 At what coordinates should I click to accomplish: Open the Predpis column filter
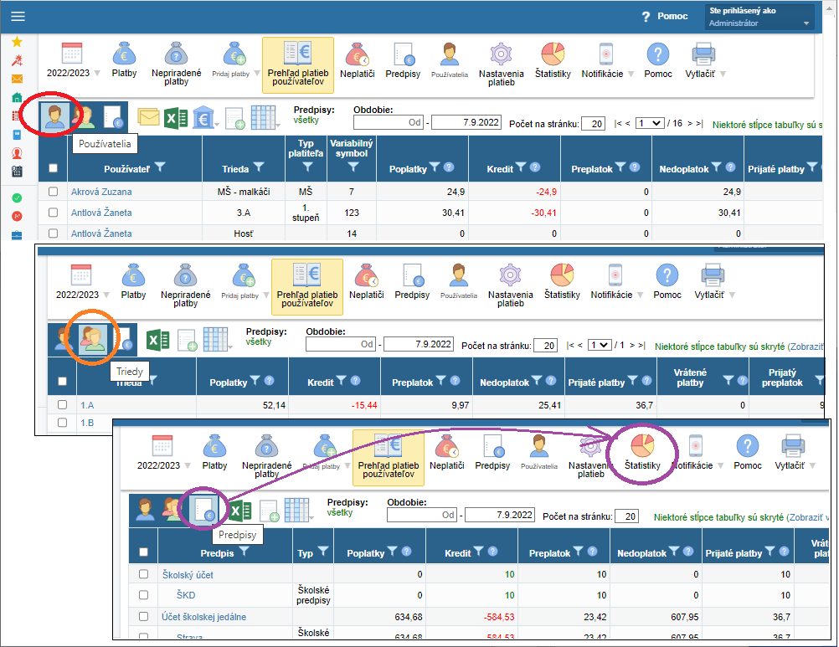point(244,552)
